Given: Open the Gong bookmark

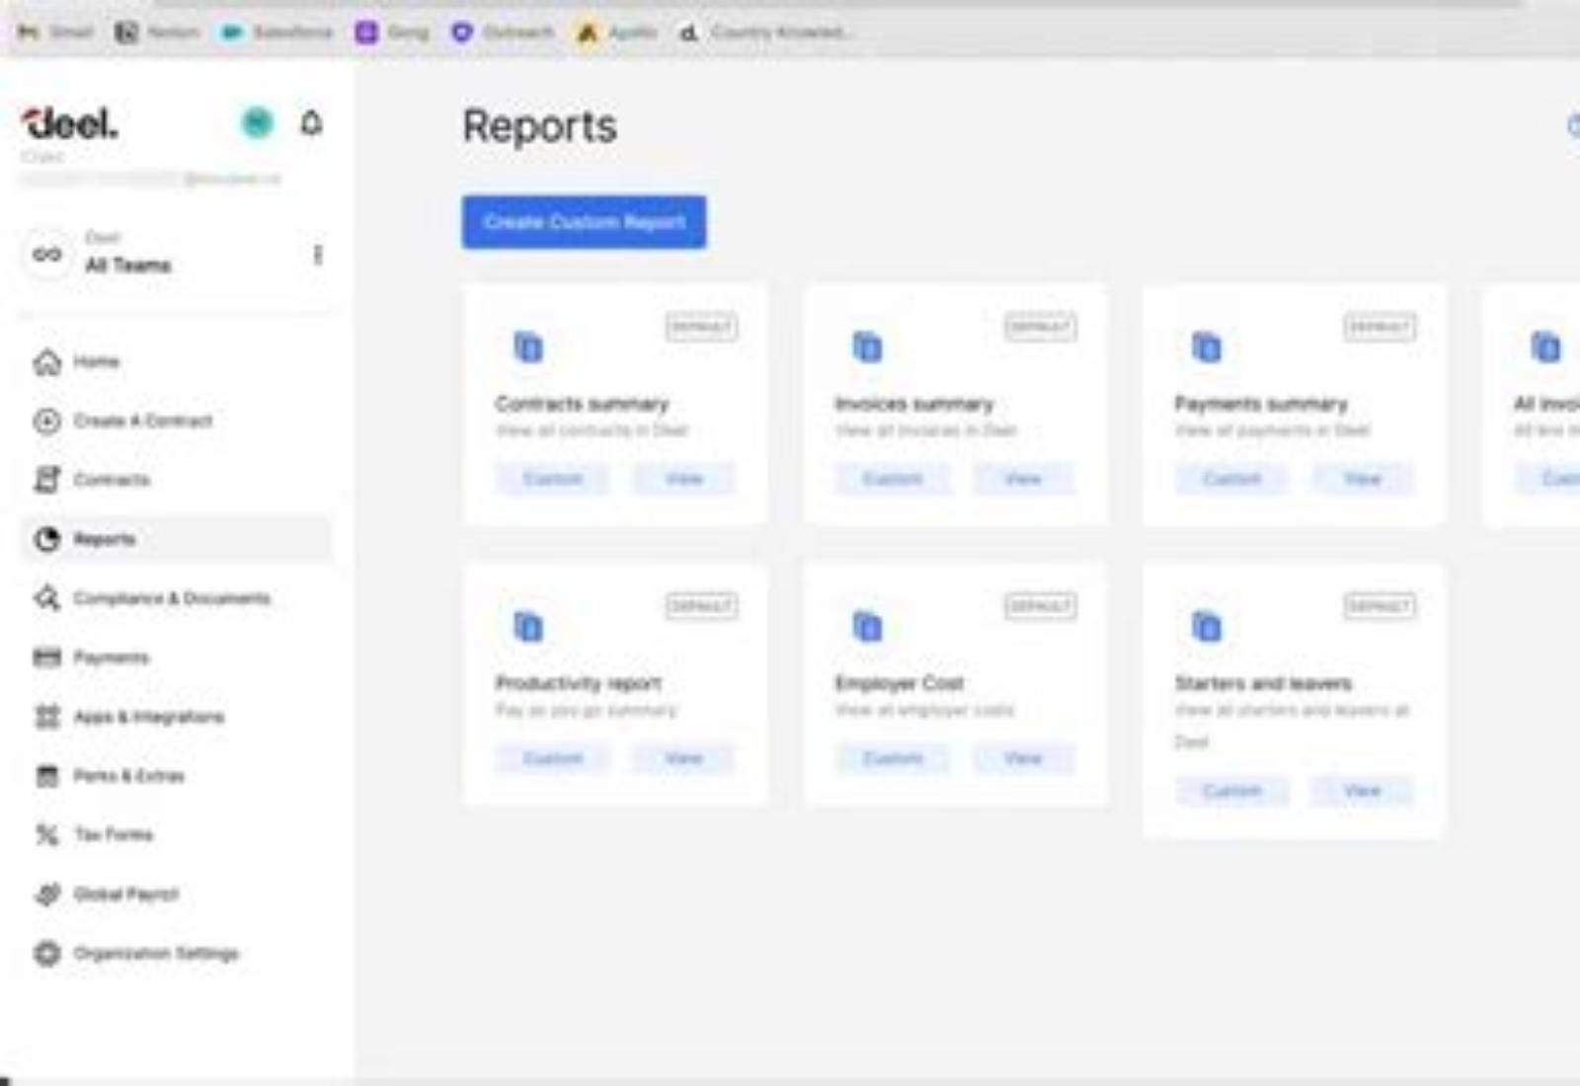Looking at the screenshot, I should (393, 33).
